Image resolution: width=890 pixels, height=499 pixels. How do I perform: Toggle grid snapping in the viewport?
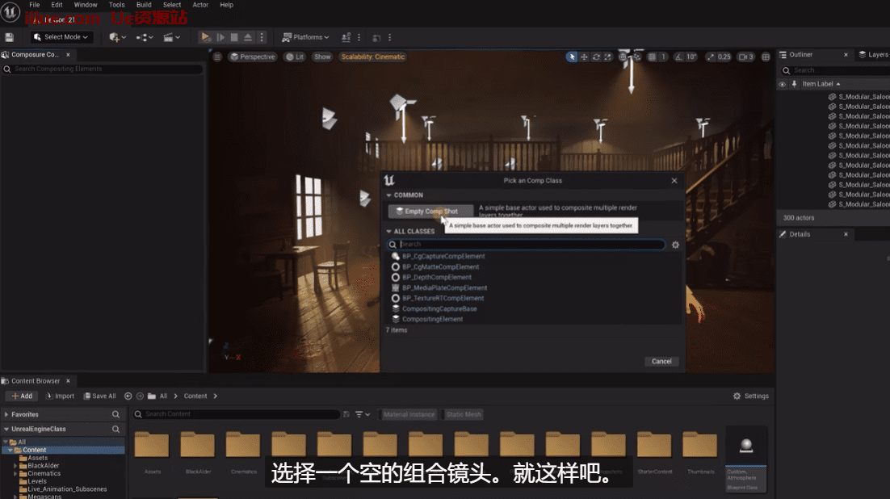click(653, 57)
